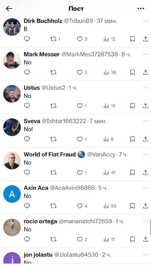Image resolution: width=151 pixels, height=266 pixels.
Task: Reply to rocio ortega's comment
Action: point(27,239)
